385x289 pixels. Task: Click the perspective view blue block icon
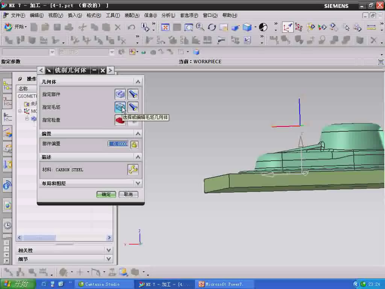(235, 27)
